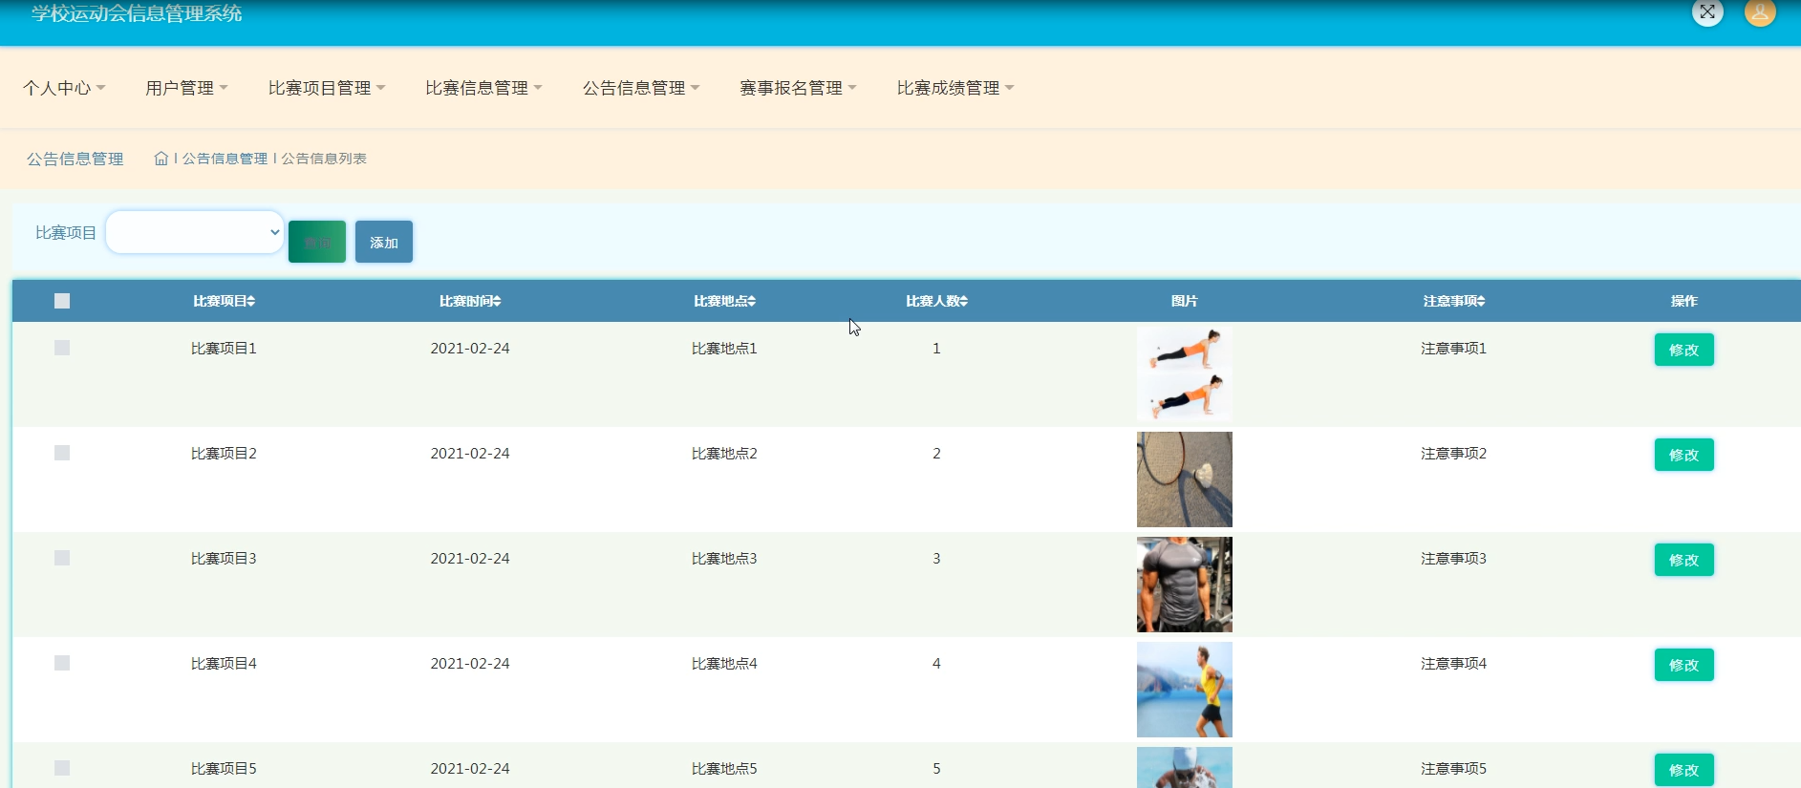Click the 比赛项目4 name cell
This screenshot has height=788, width=1801.
(224, 664)
